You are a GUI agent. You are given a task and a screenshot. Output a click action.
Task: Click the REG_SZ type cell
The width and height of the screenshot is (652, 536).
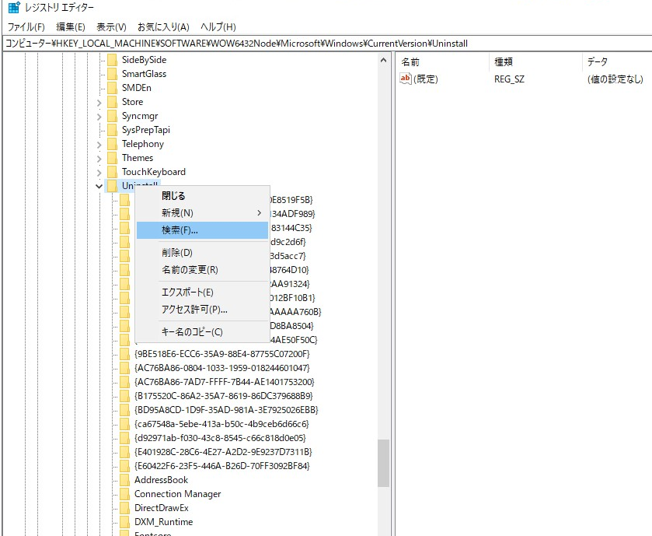509,79
